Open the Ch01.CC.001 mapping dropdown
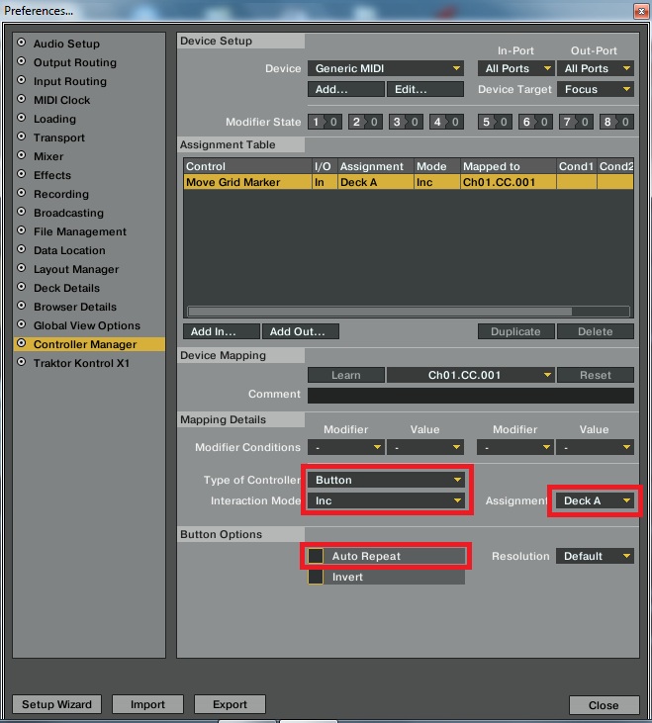Screen dimensions: 652x723 (x=470, y=375)
